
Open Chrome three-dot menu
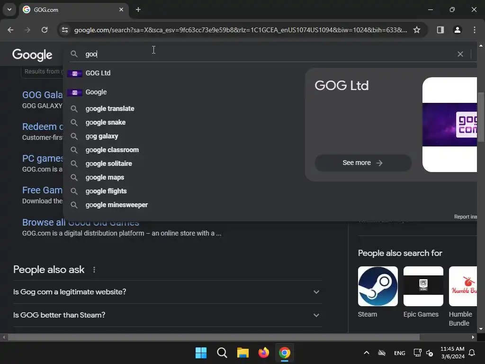[475, 30]
